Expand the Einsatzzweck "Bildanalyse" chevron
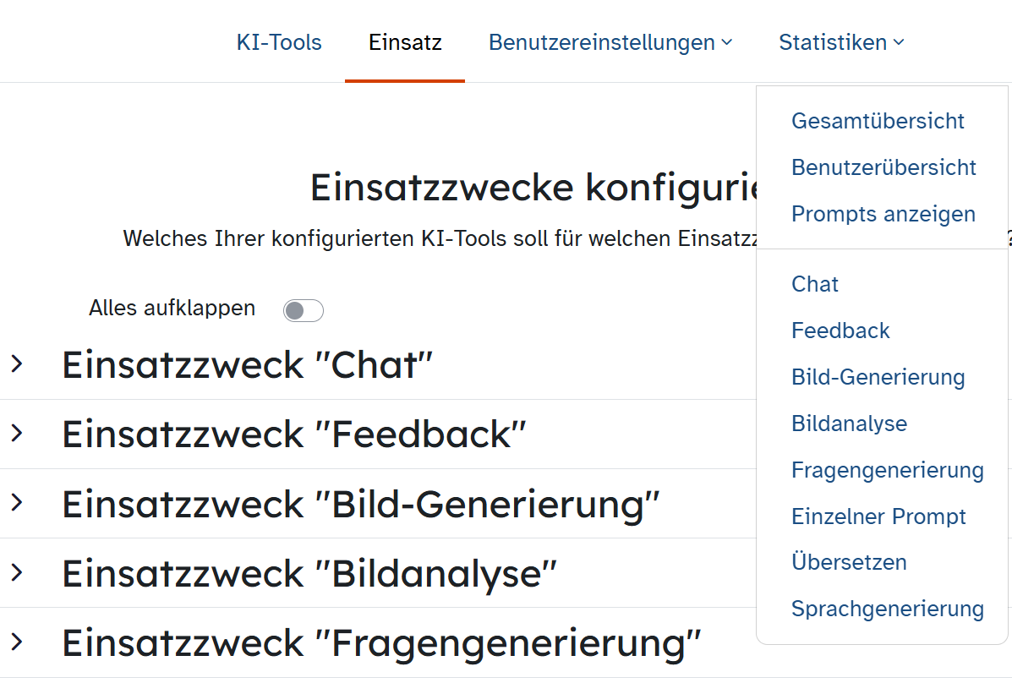 pos(16,572)
